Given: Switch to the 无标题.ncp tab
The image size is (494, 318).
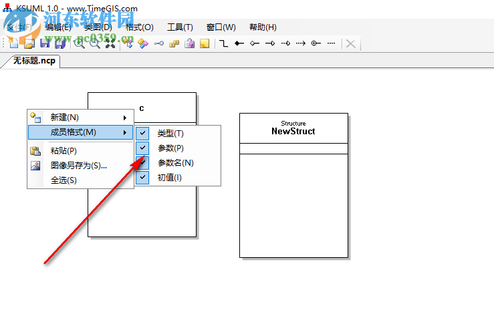Looking at the screenshot, I should coord(34,60).
